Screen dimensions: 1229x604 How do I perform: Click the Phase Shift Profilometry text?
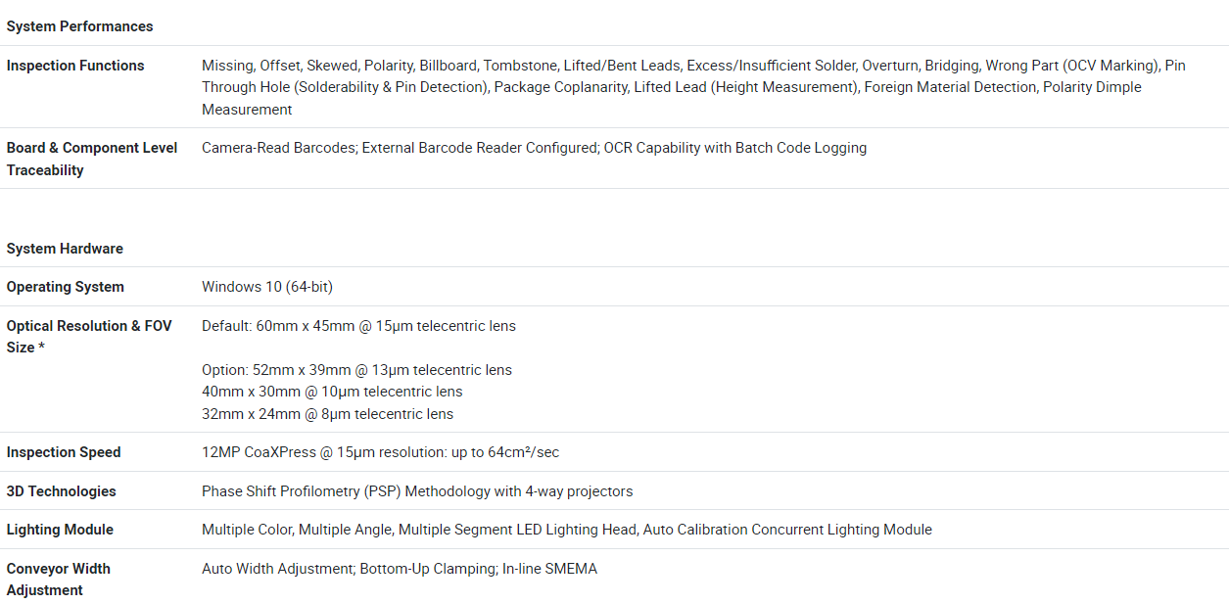[417, 491]
